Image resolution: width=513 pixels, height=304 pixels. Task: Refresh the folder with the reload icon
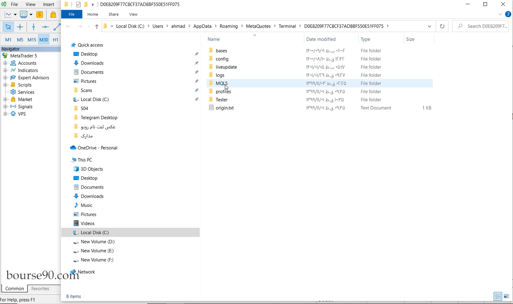click(x=442, y=26)
